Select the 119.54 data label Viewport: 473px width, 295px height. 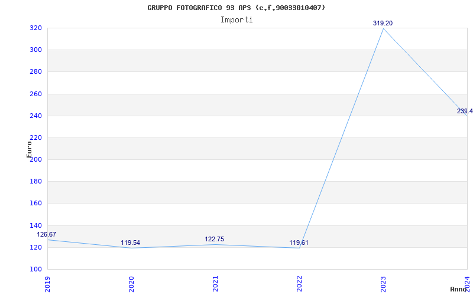click(x=130, y=242)
